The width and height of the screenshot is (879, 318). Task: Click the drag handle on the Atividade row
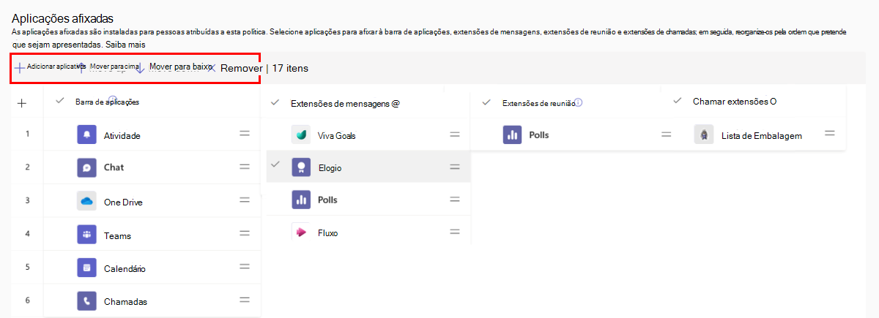245,135
